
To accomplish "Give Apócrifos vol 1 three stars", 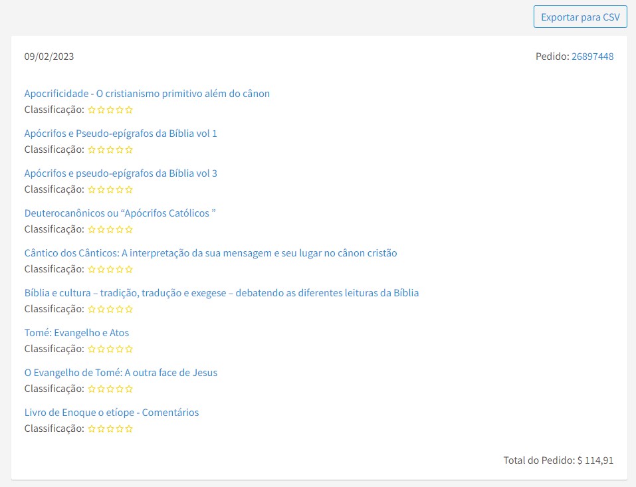I will point(110,149).
